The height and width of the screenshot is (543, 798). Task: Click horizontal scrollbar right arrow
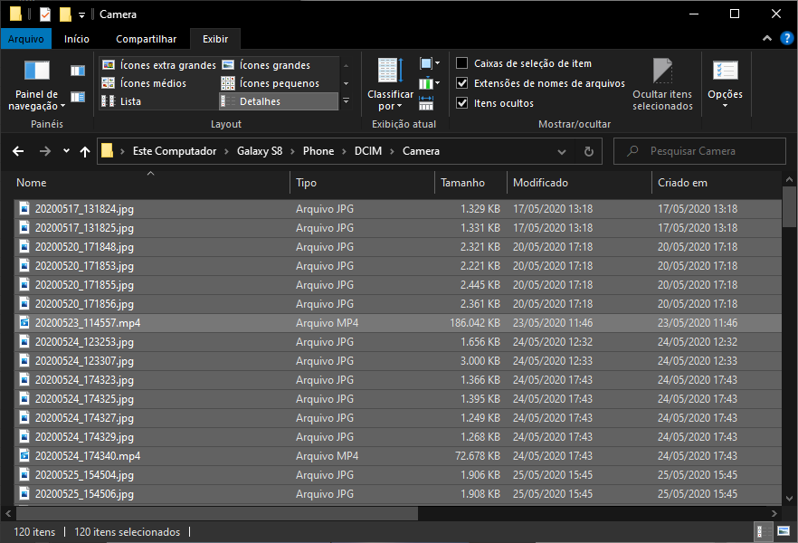774,513
